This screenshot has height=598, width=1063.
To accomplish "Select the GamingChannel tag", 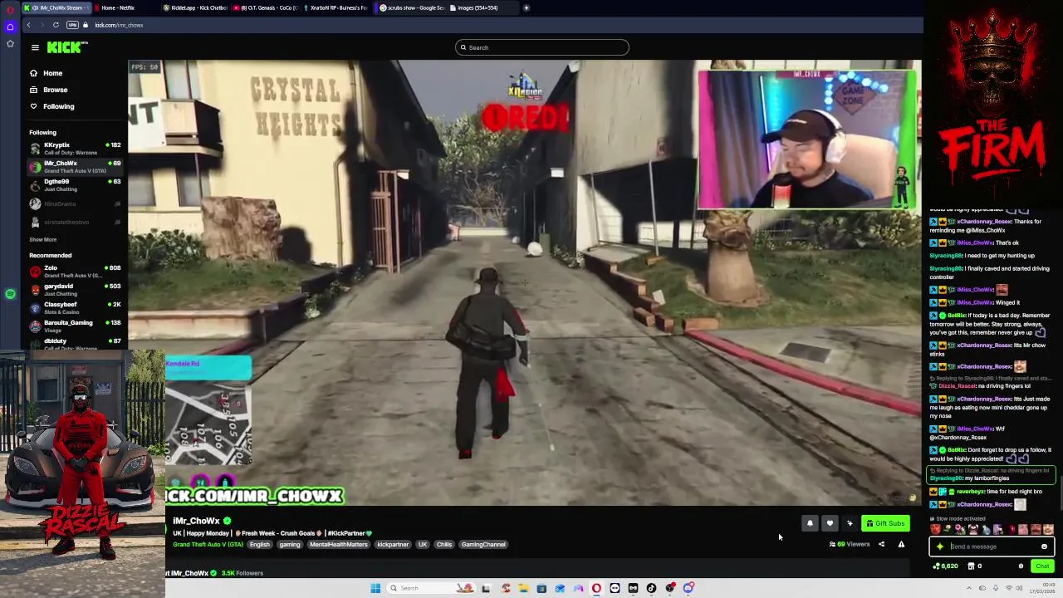I will point(483,544).
